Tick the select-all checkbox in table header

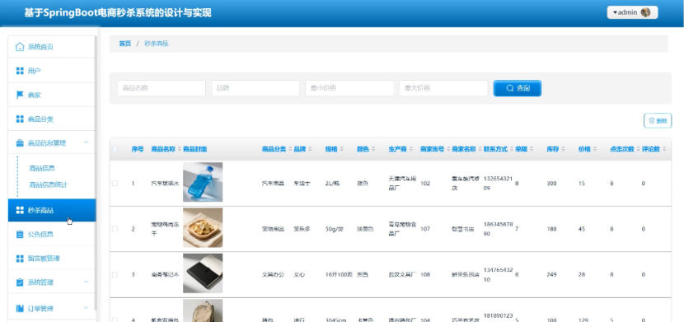pos(115,149)
